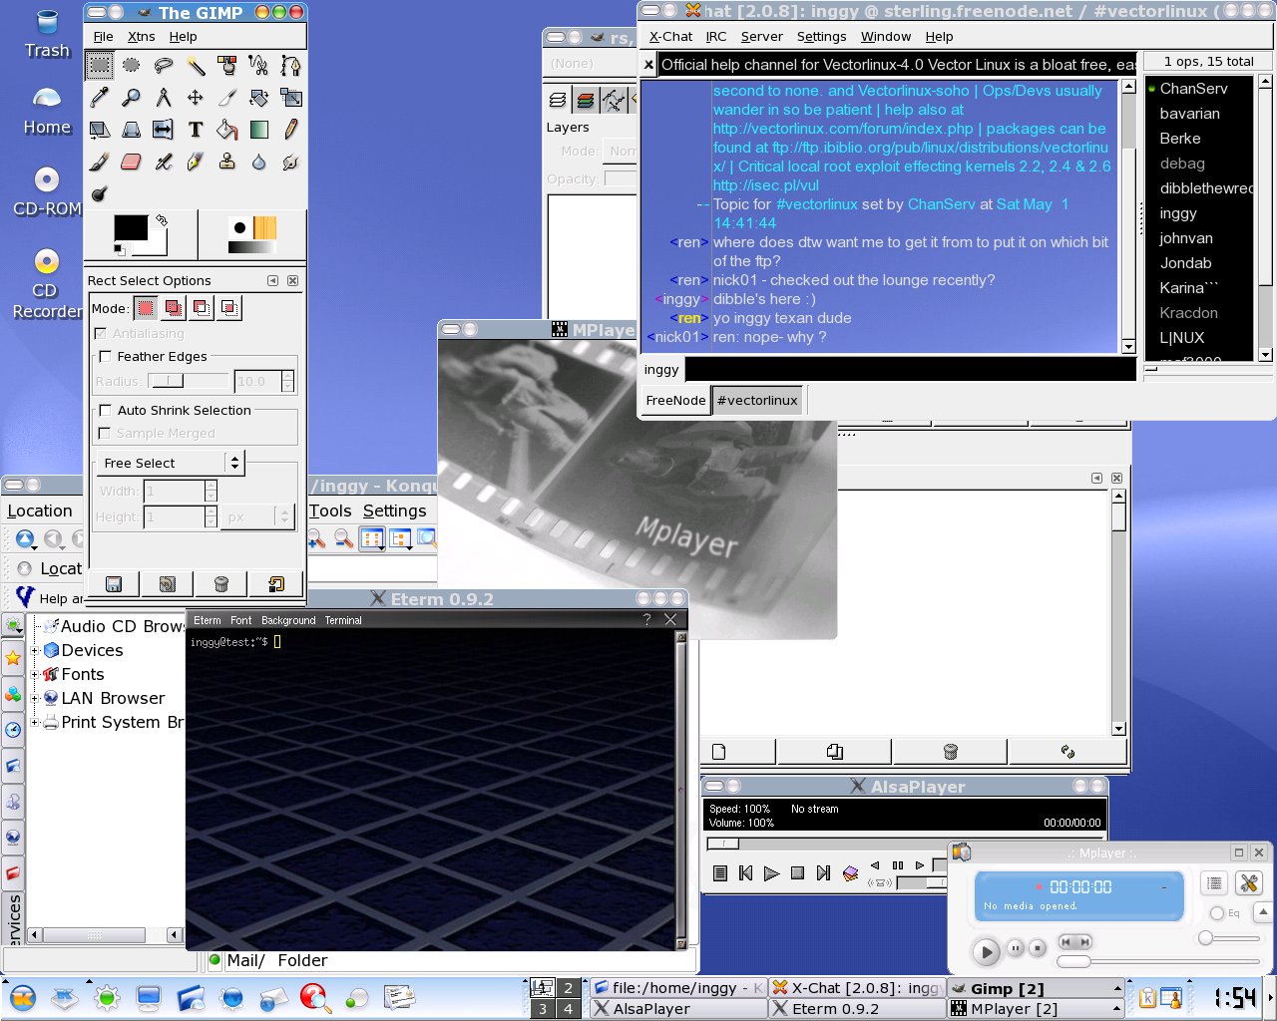Viewport: 1277px width, 1021px height.
Task: Switch to the #vectorlinux channel tab
Action: click(757, 401)
